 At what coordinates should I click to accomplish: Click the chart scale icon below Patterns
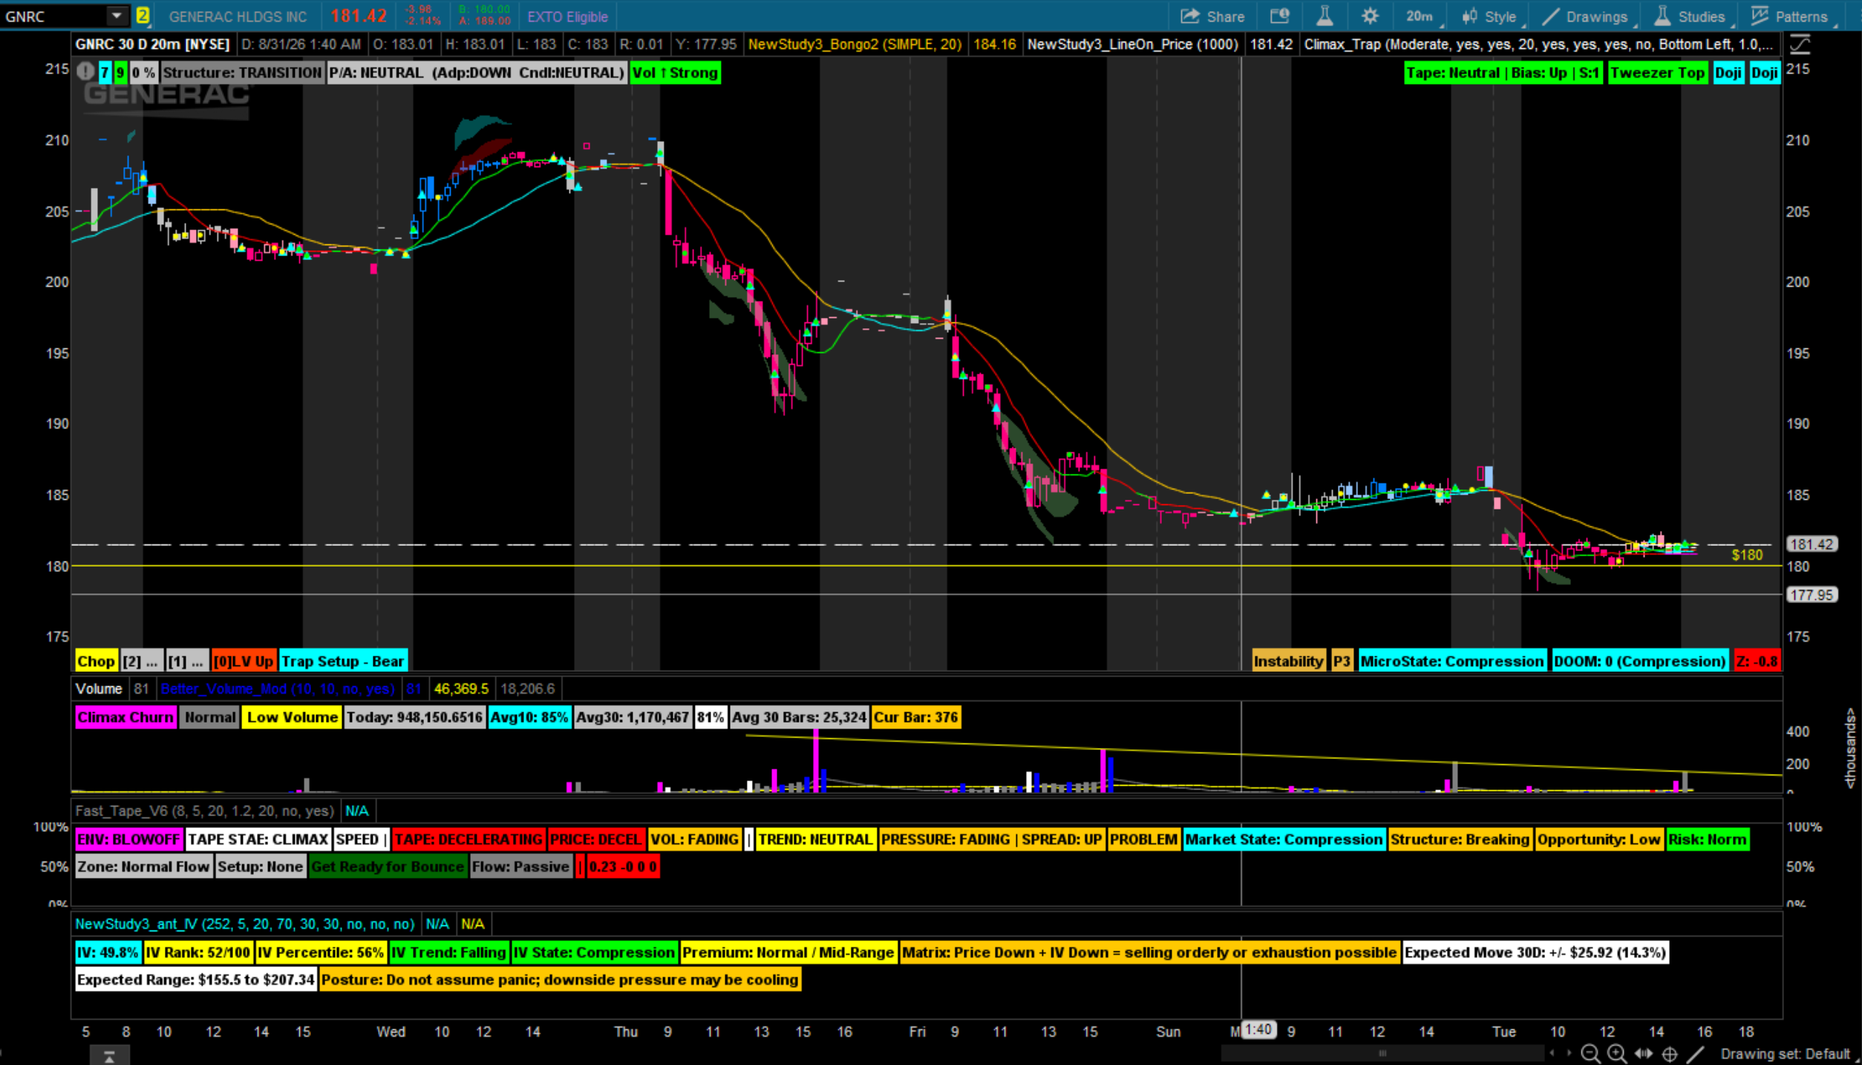[1800, 45]
